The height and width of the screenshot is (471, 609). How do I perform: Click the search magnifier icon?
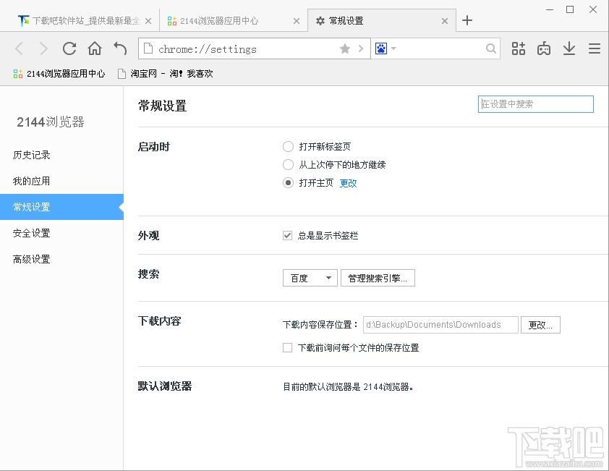click(491, 48)
